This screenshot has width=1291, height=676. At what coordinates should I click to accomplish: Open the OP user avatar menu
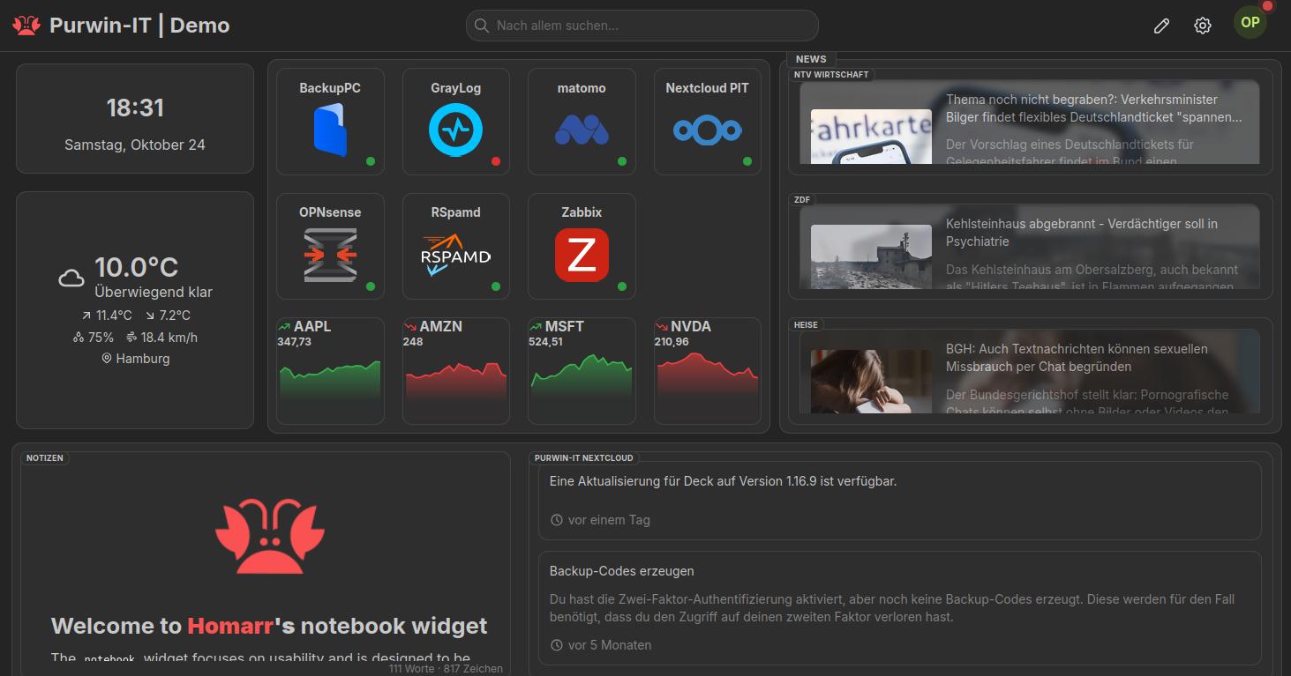coord(1250,23)
